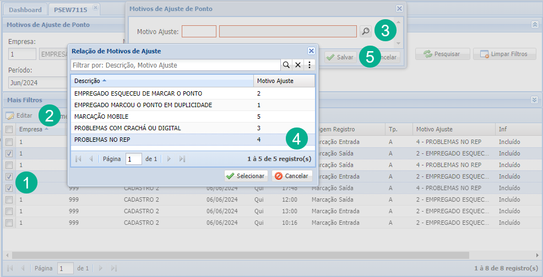Click the Cancelar button in the list dialog

[291, 176]
